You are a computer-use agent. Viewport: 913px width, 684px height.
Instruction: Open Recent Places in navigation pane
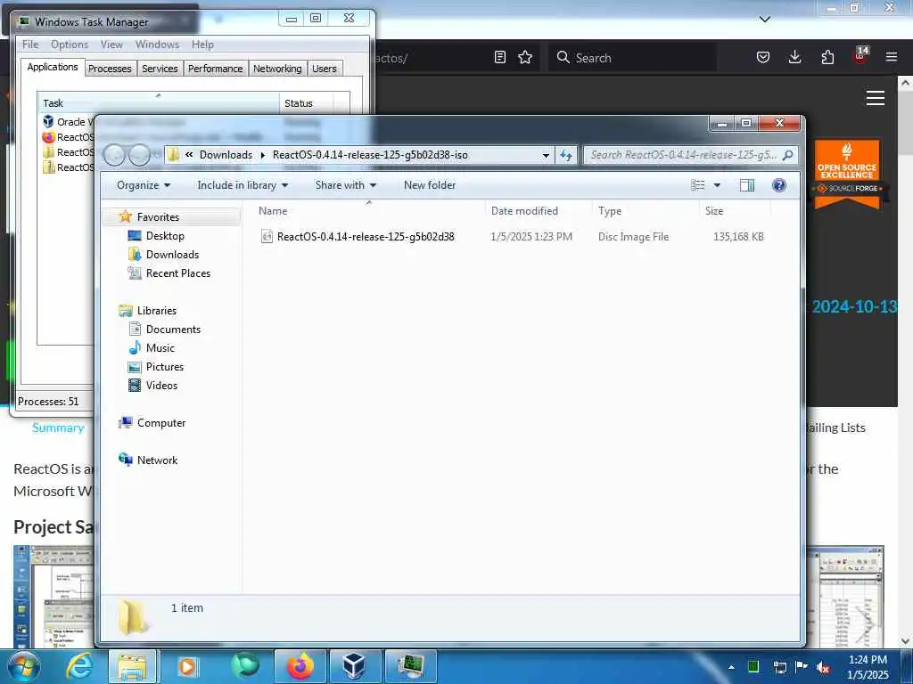177,273
